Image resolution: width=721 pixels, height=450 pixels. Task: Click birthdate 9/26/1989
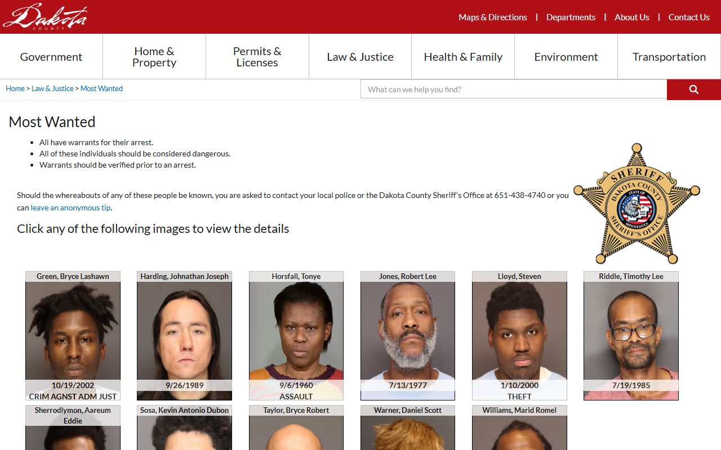point(184,385)
